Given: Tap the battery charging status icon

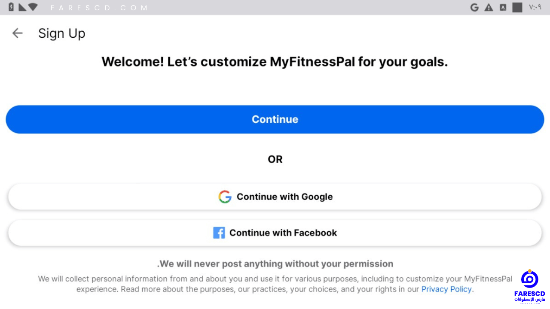Looking at the screenshot, I should tap(11, 7).
